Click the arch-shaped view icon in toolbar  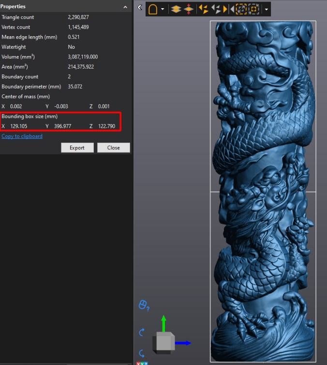153,9
